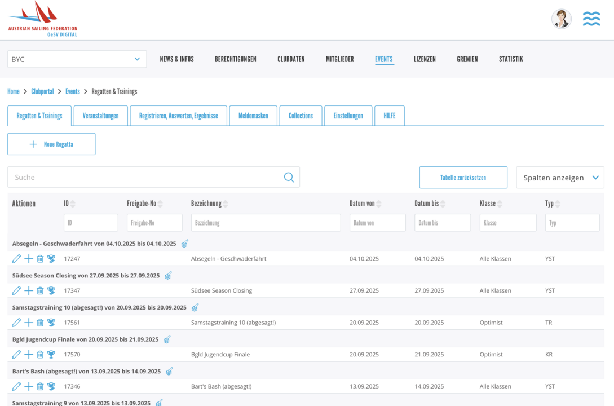Open the Collections tab
The height and width of the screenshot is (406, 614).
[x=301, y=116]
